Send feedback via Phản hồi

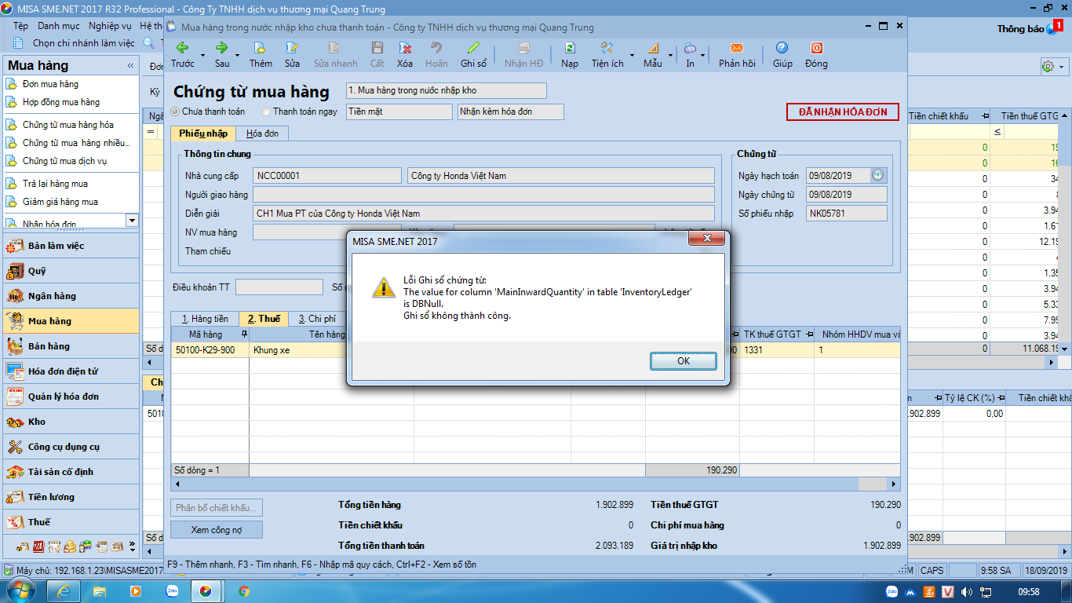(x=737, y=55)
